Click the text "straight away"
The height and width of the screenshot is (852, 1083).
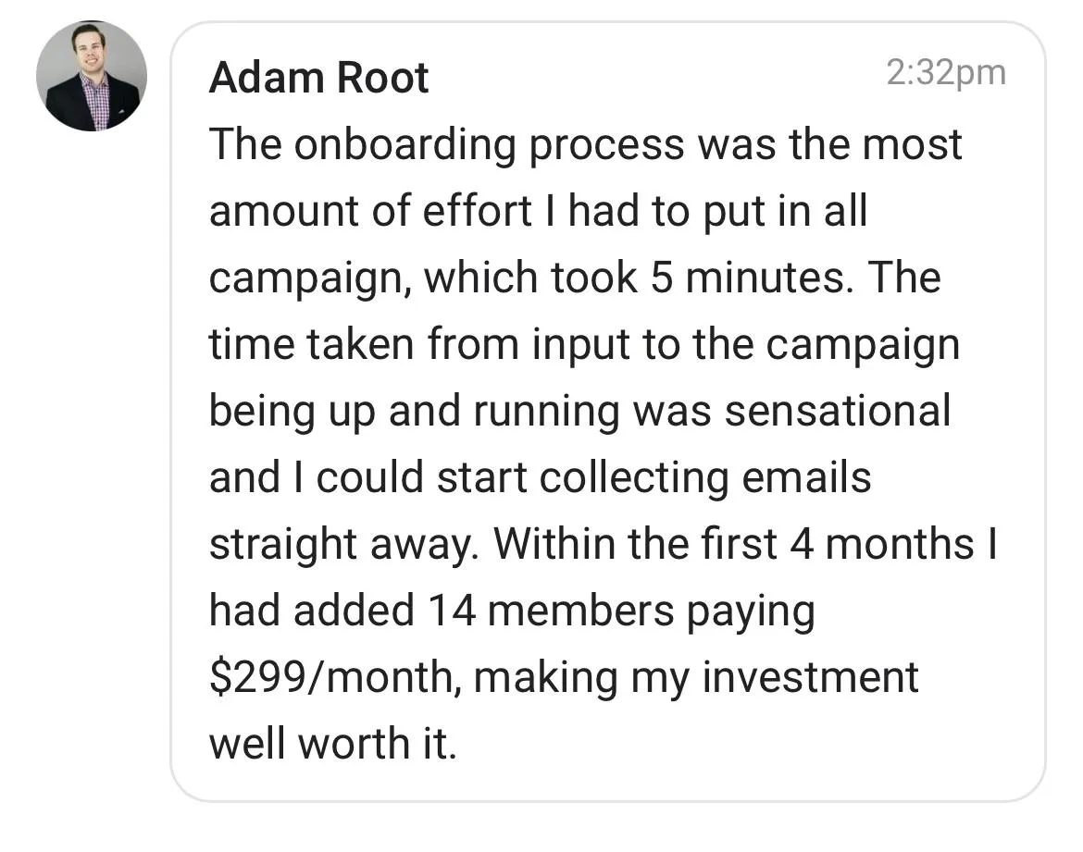(x=342, y=544)
